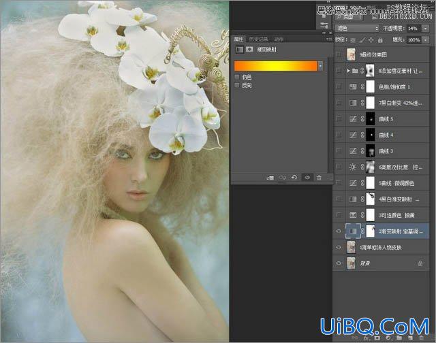Hide the 1简单修饰人物皮肤 layer eye
Viewport: 436px width, 343px height.
click(339, 247)
